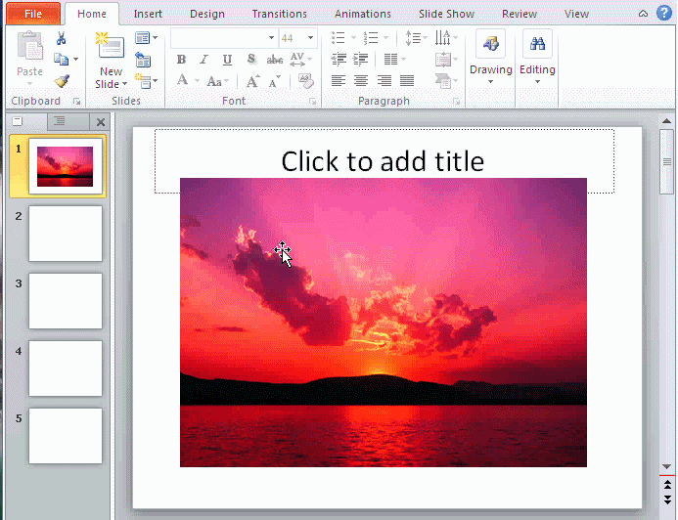Expand the font name dropdown
Viewport: 678px width, 520px height.
(x=271, y=38)
